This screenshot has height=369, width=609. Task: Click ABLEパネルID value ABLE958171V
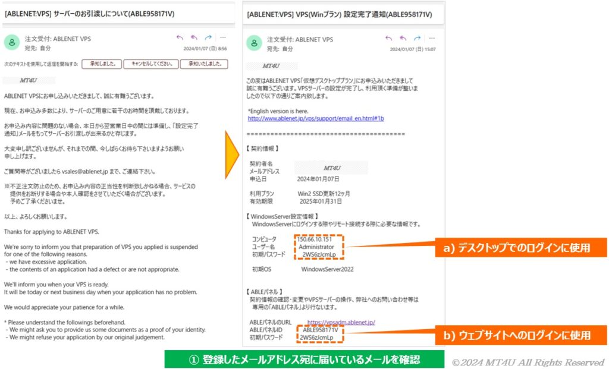point(321,330)
